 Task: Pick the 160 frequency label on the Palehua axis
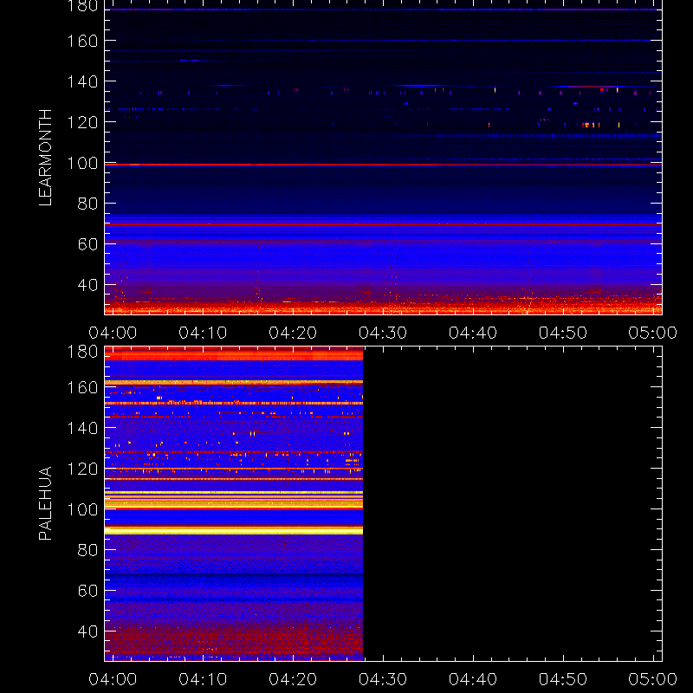point(82,387)
